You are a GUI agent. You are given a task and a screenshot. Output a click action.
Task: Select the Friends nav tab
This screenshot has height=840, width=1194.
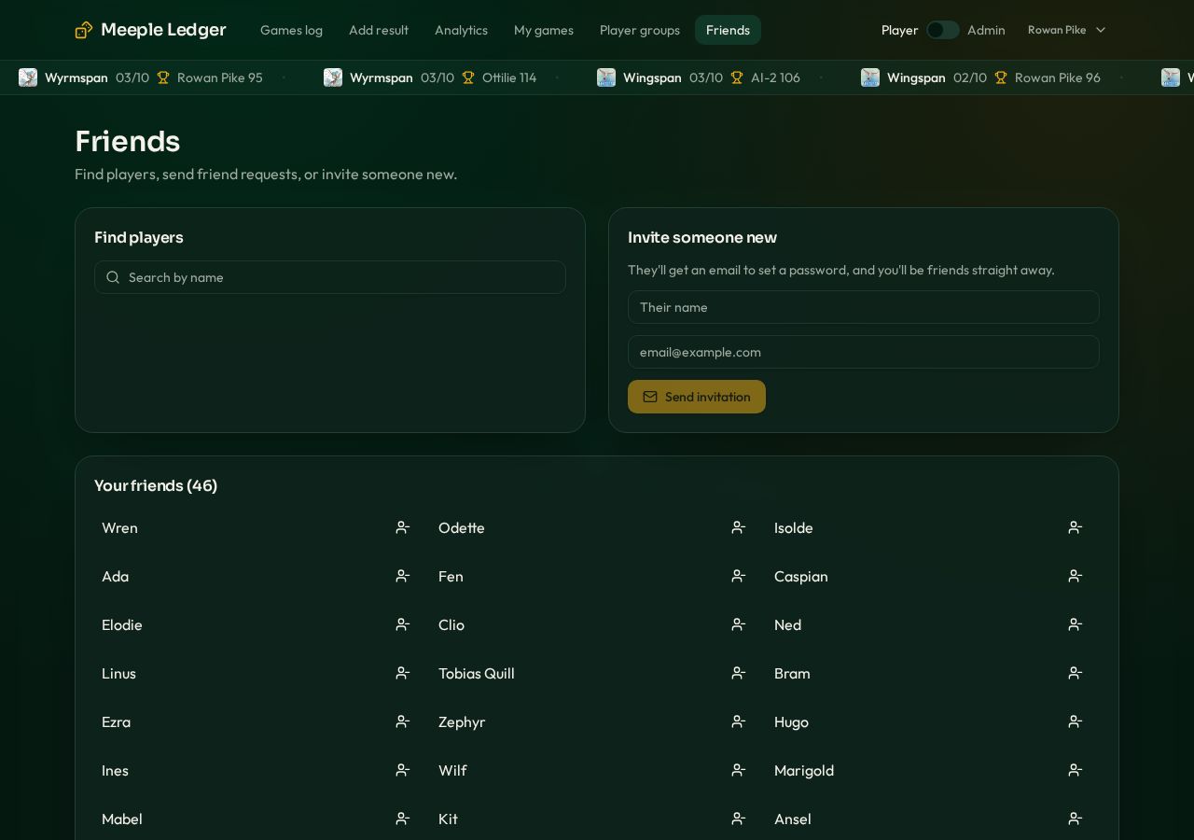tap(728, 30)
